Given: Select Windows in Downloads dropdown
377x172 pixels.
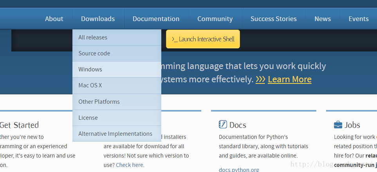Looking at the screenshot, I should tap(117, 69).
